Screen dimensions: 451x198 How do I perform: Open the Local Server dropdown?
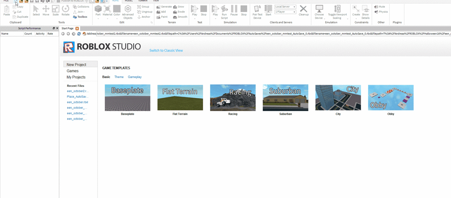click(285, 7)
